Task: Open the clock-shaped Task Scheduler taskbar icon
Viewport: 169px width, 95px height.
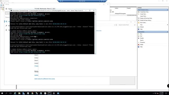Action: 45,93
